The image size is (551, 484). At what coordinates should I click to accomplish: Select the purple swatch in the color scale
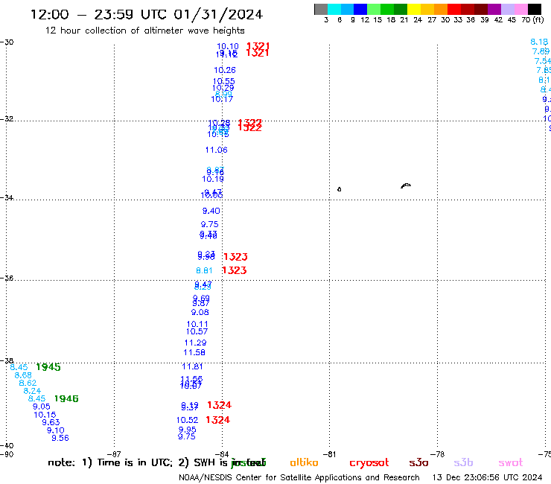coord(494,9)
